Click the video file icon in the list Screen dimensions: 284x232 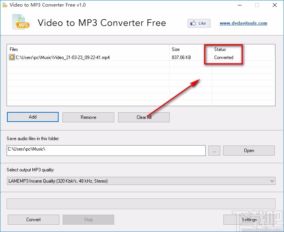[x=12, y=57]
